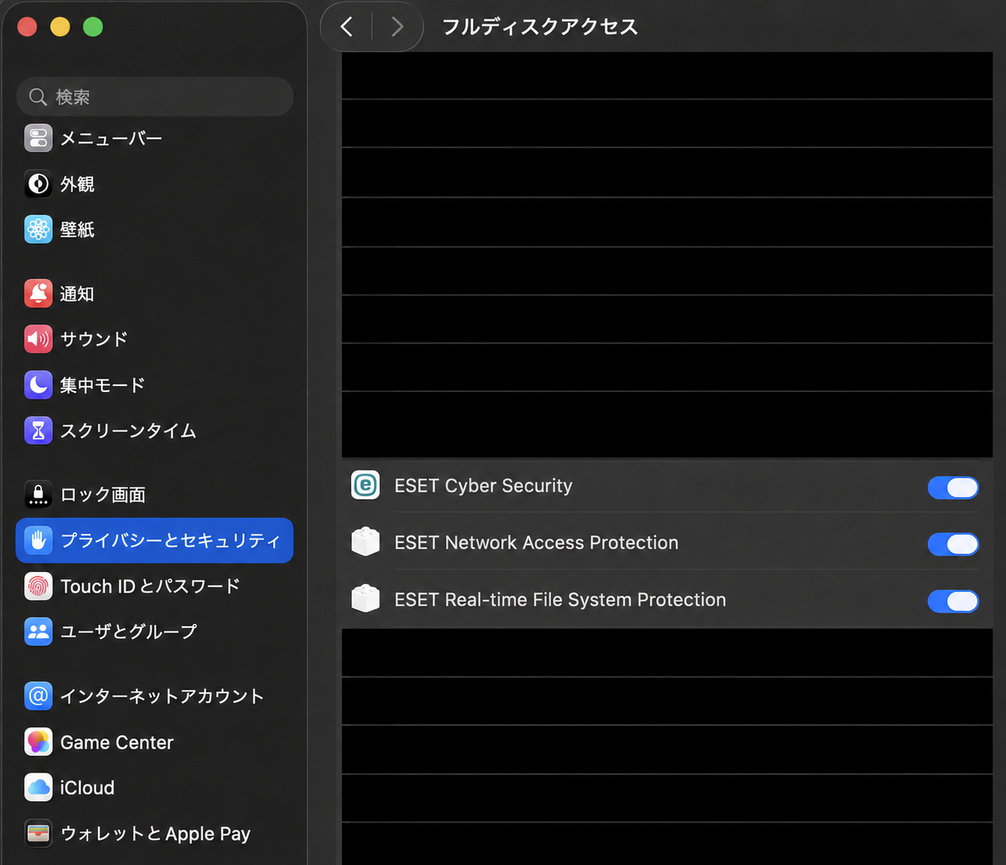Select the プライバシーとセキュリティ hand icon
The image size is (1006, 865).
pyautogui.click(x=38, y=540)
